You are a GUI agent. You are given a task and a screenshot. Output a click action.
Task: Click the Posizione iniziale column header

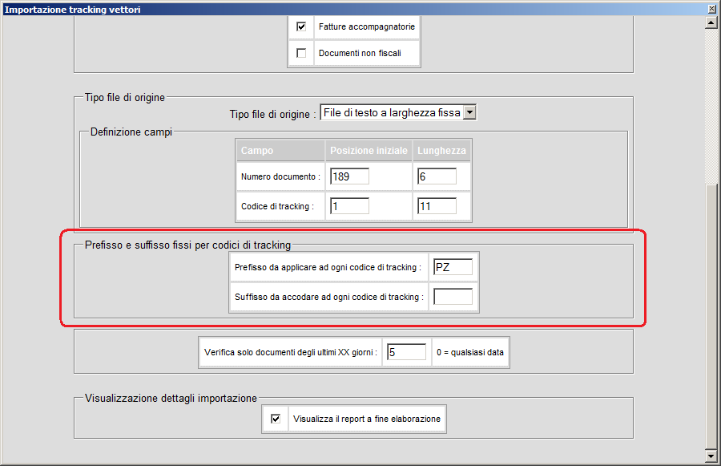(369, 151)
